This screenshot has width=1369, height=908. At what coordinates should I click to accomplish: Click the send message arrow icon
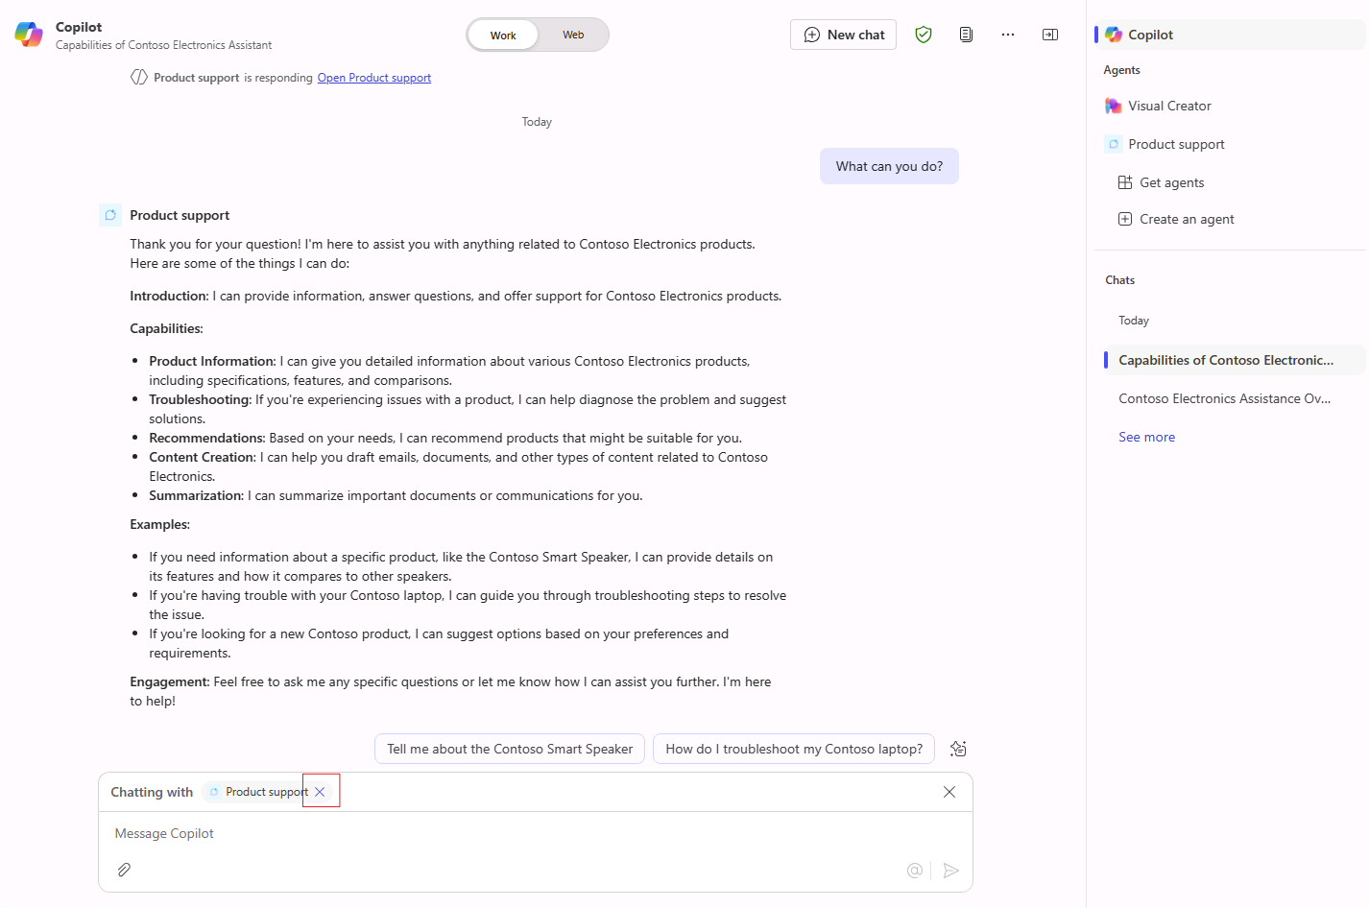coord(951,870)
